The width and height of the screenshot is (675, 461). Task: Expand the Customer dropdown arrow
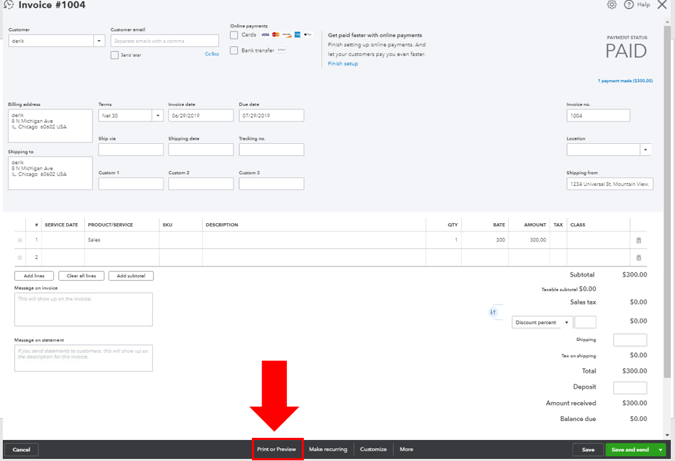[99, 41]
